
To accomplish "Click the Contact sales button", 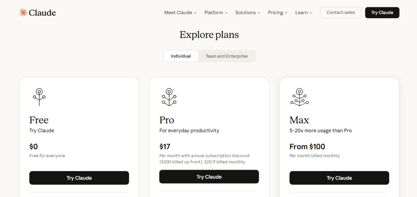I will point(341,13).
